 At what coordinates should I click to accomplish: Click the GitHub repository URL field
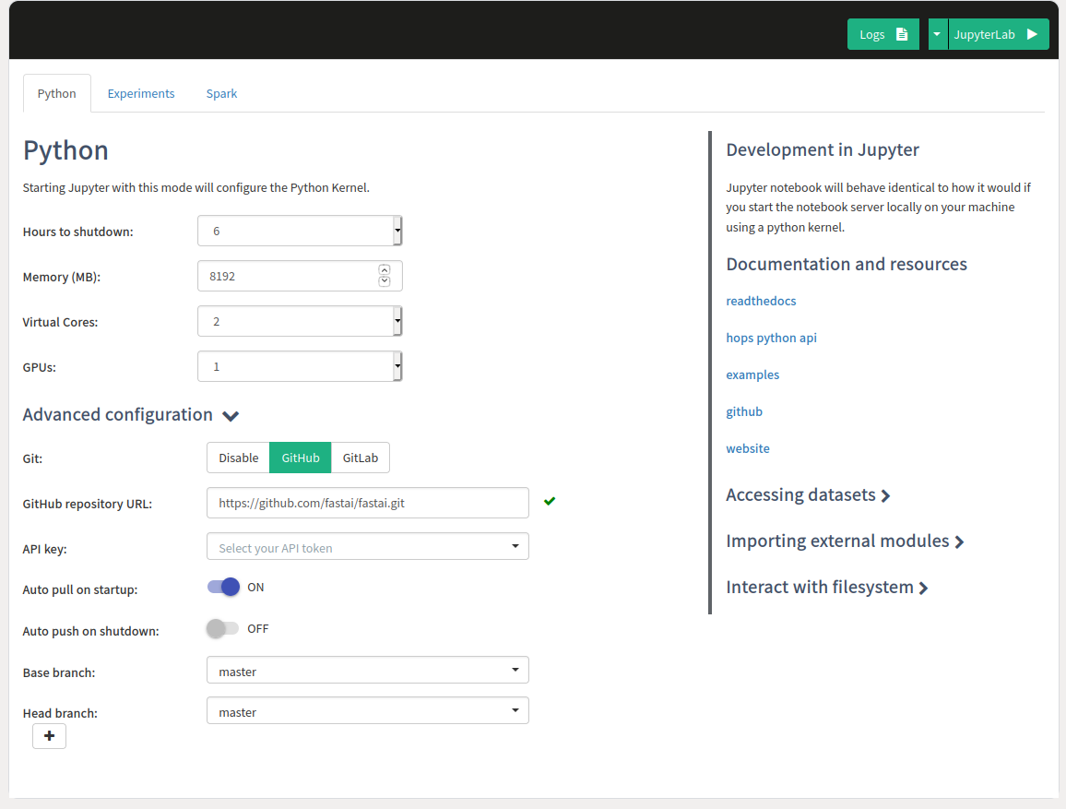367,503
